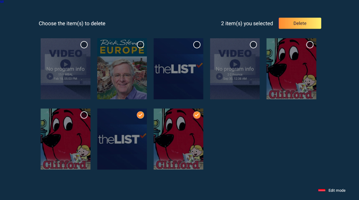Click the top-row Clifford poster artwork

pyautogui.click(x=291, y=69)
